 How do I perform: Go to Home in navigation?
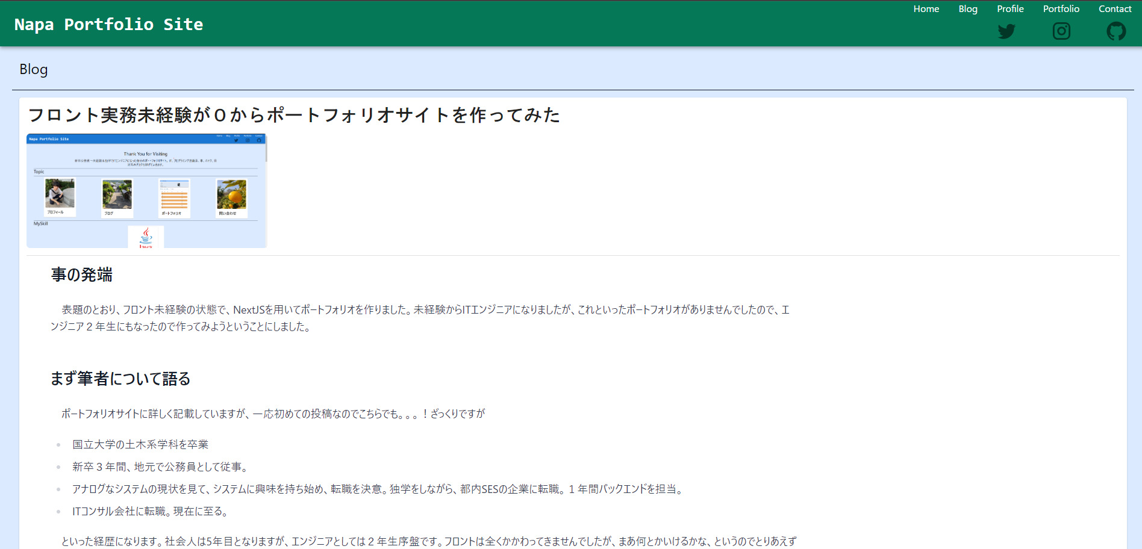[926, 9]
